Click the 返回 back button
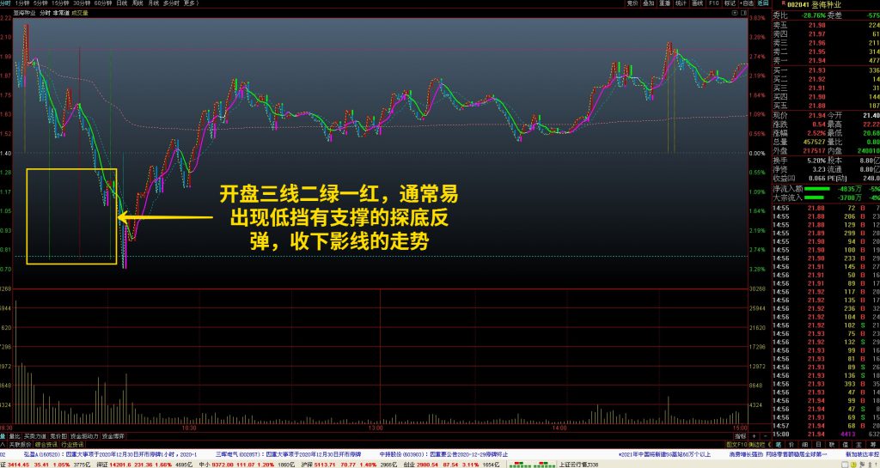Viewport: 880px width, 468px height. tap(758, 3)
